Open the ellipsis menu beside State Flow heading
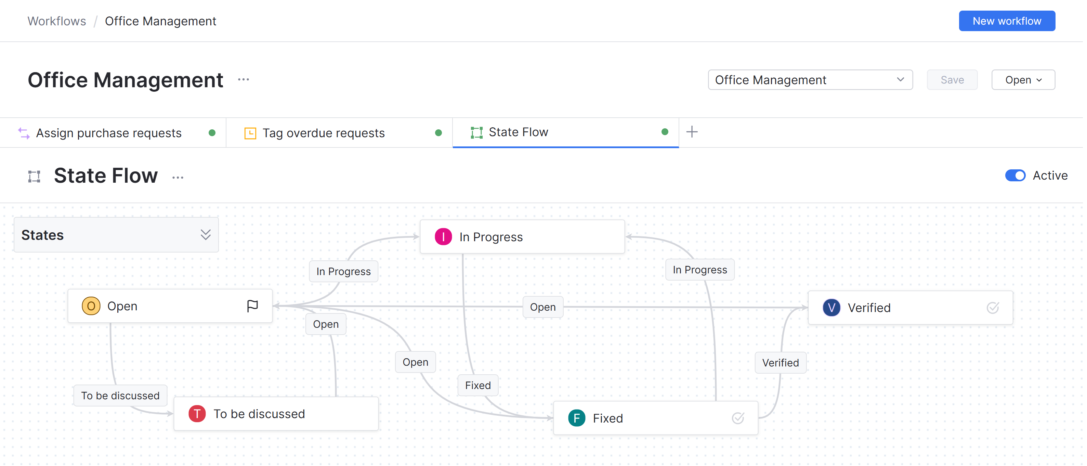The image size is (1087, 466). [x=178, y=177]
